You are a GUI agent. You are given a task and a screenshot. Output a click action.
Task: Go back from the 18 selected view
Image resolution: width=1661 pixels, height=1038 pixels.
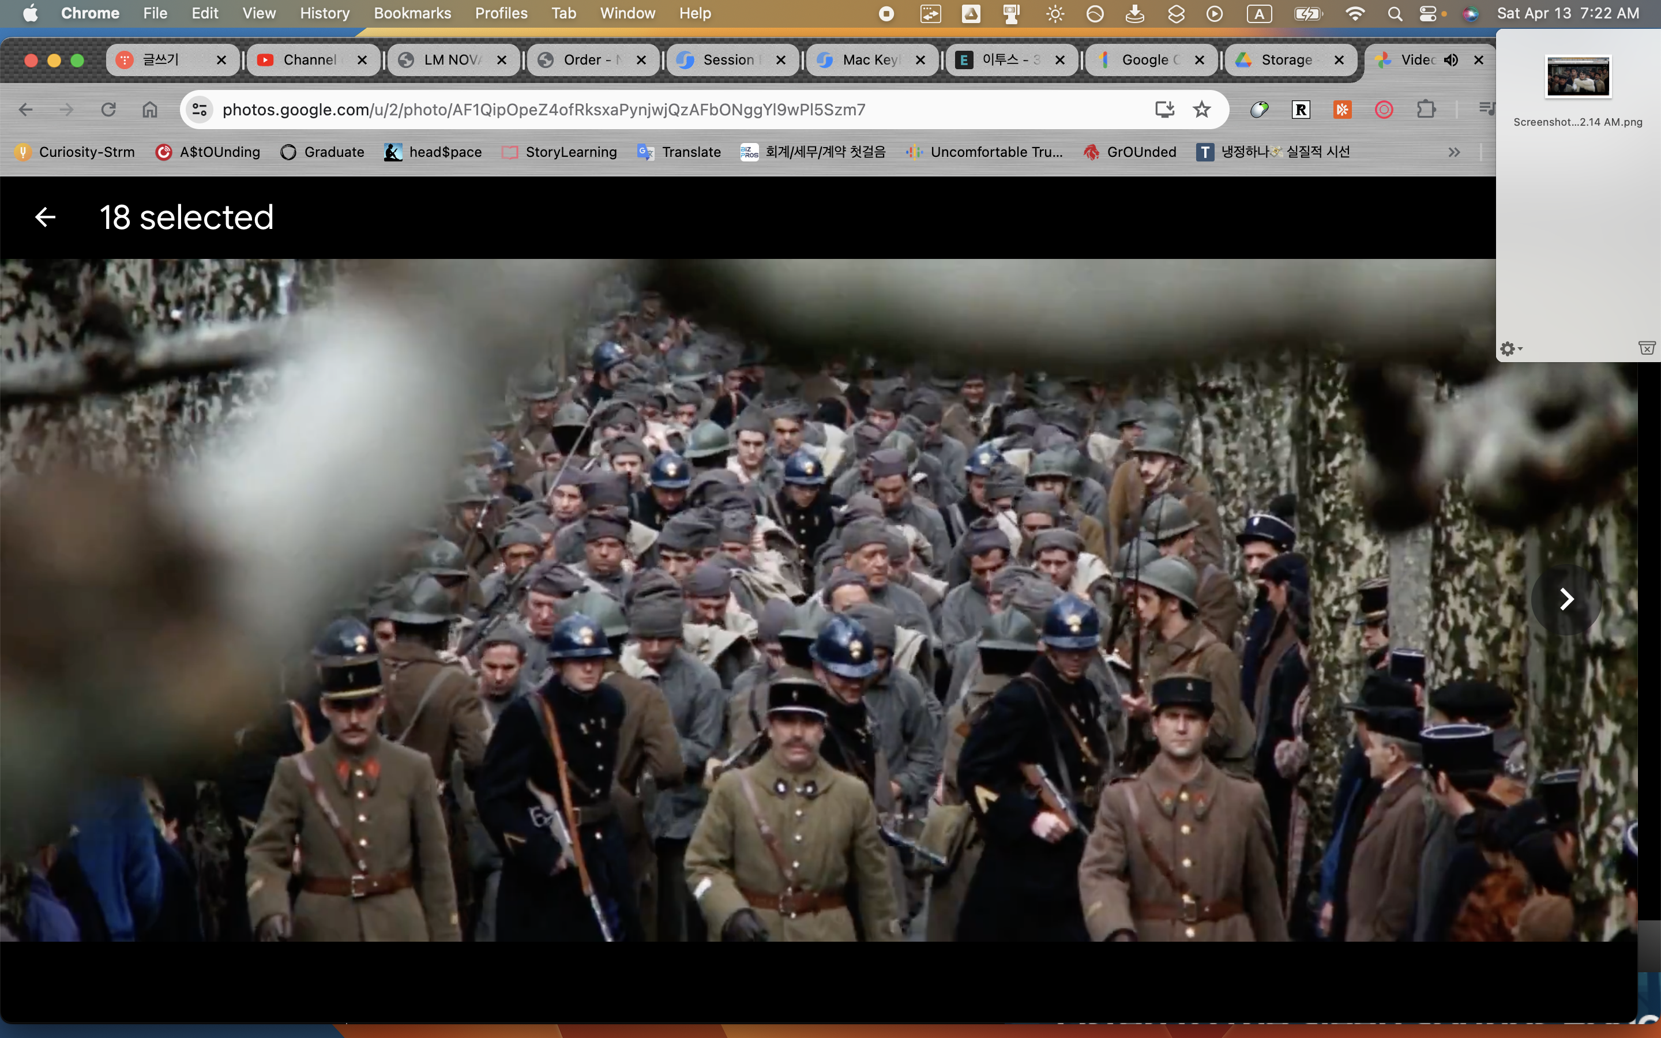(46, 217)
